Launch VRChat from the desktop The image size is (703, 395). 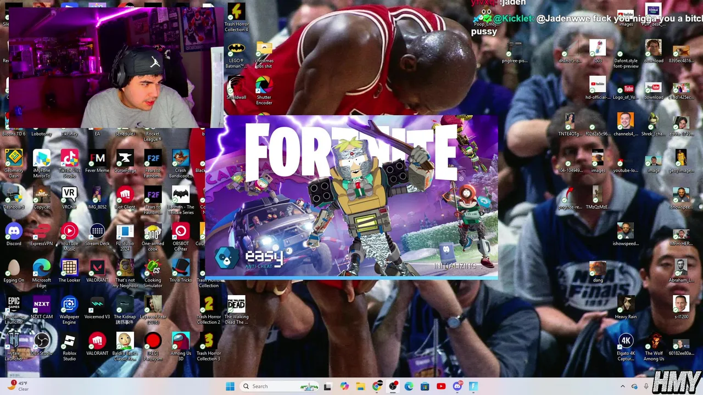coord(69,198)
